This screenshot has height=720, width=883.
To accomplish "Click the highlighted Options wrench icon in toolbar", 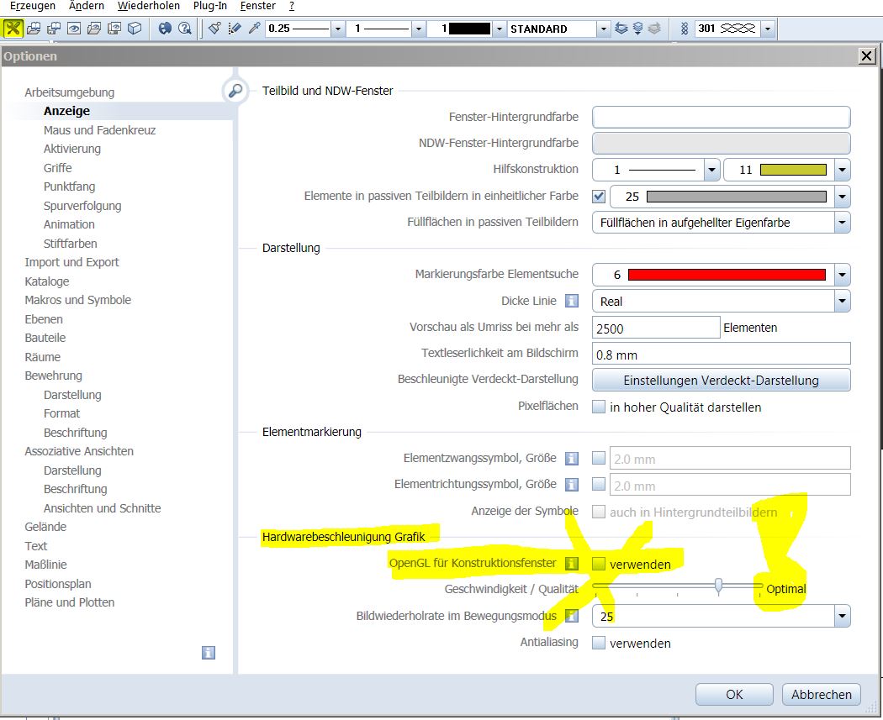I will [x=13, y=28].
